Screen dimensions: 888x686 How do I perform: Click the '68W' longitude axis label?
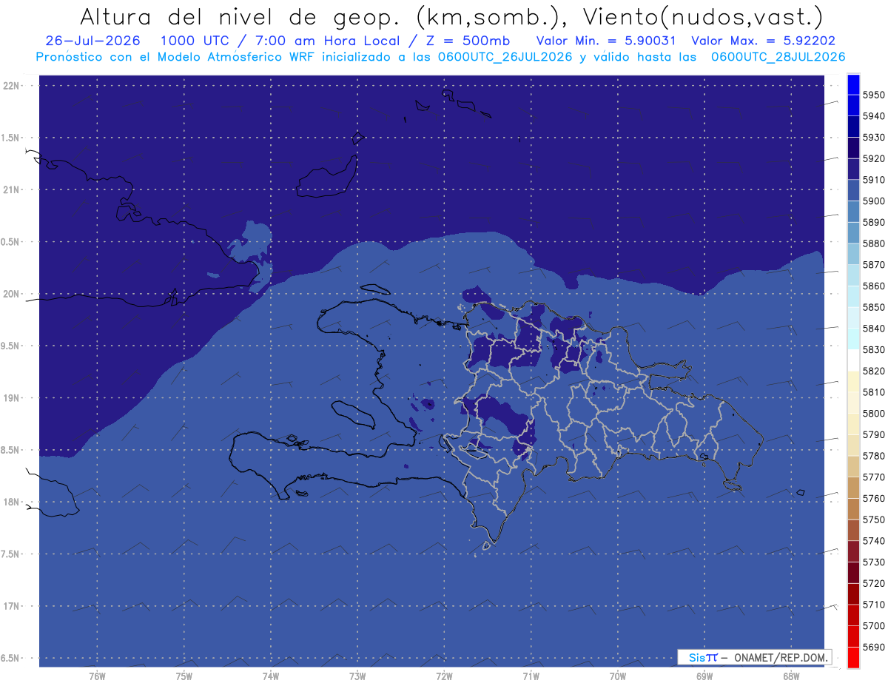[x=791, y=676]
